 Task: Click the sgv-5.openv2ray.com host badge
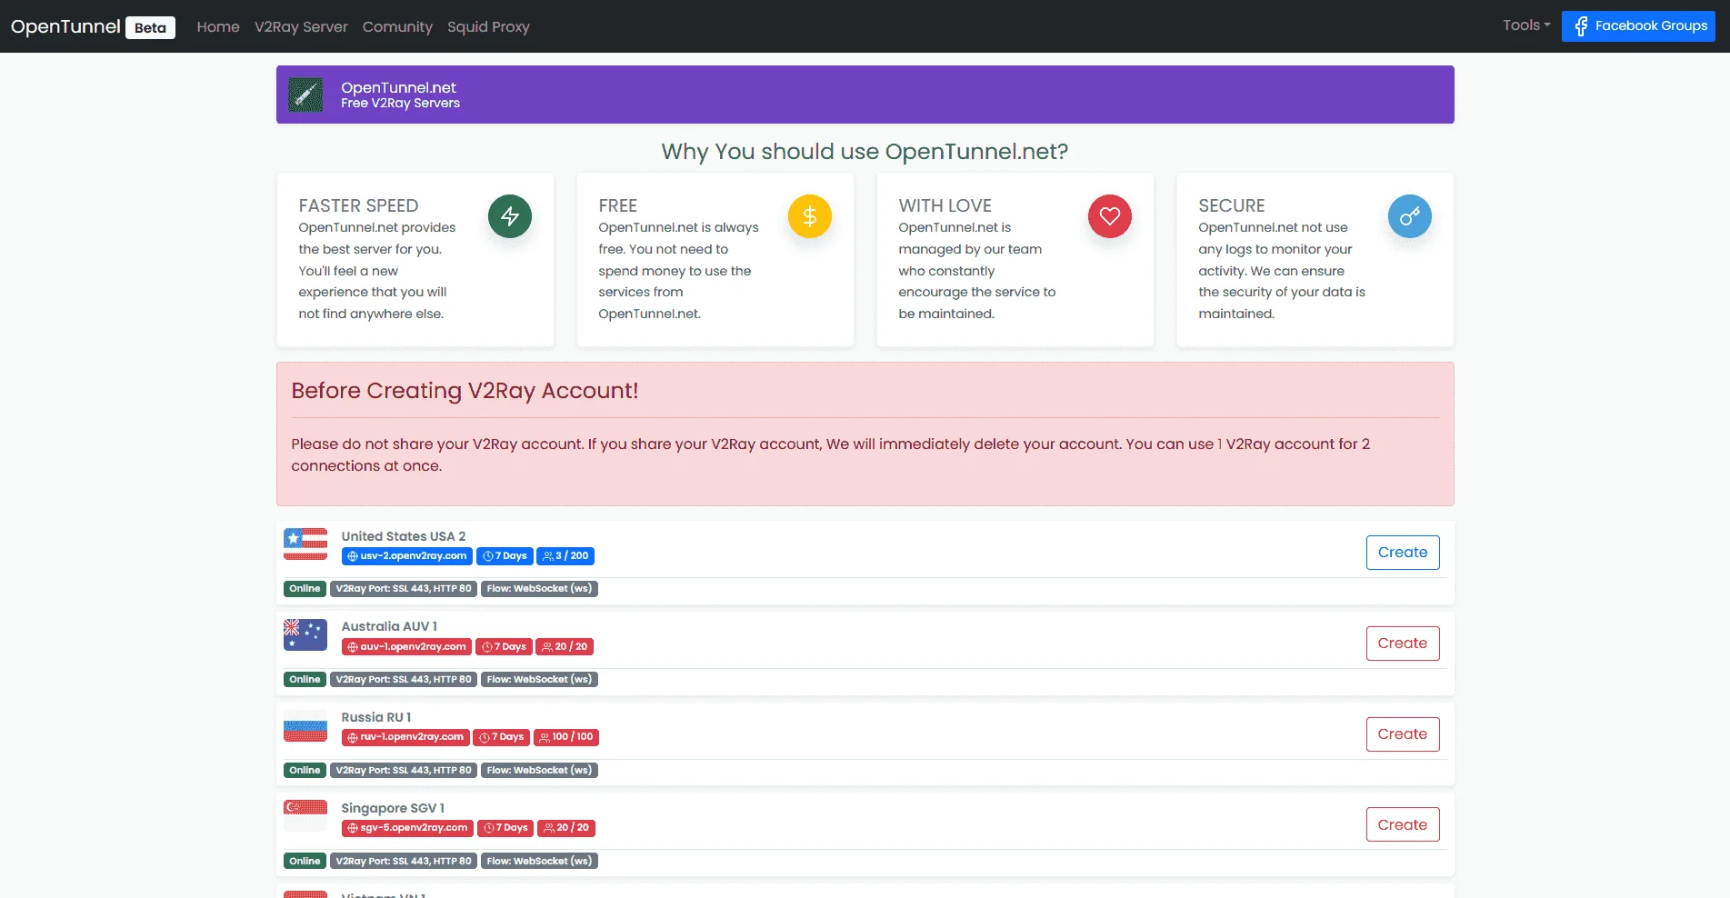pos(407,828)
